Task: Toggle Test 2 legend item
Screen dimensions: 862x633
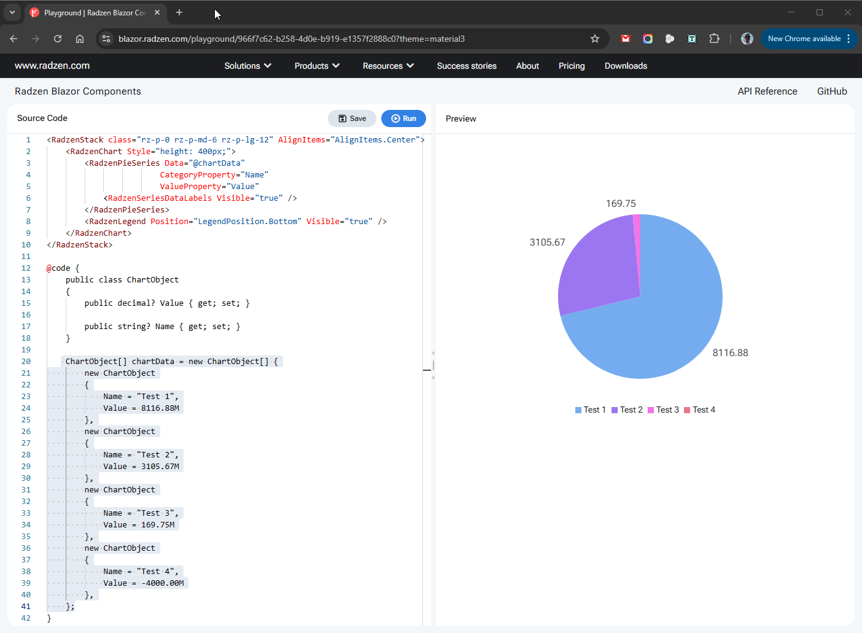Action: pos(627,410)
